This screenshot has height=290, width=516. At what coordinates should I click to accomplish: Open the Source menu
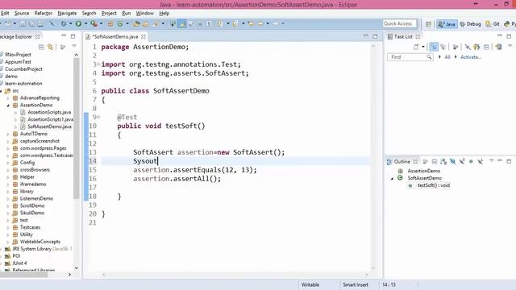coord(22,13)
